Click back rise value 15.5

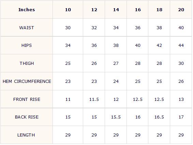116,117
